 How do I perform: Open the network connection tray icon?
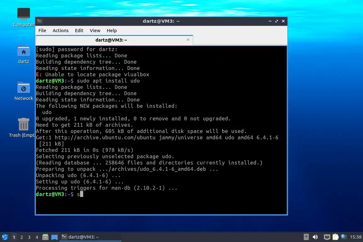(327, 237)
